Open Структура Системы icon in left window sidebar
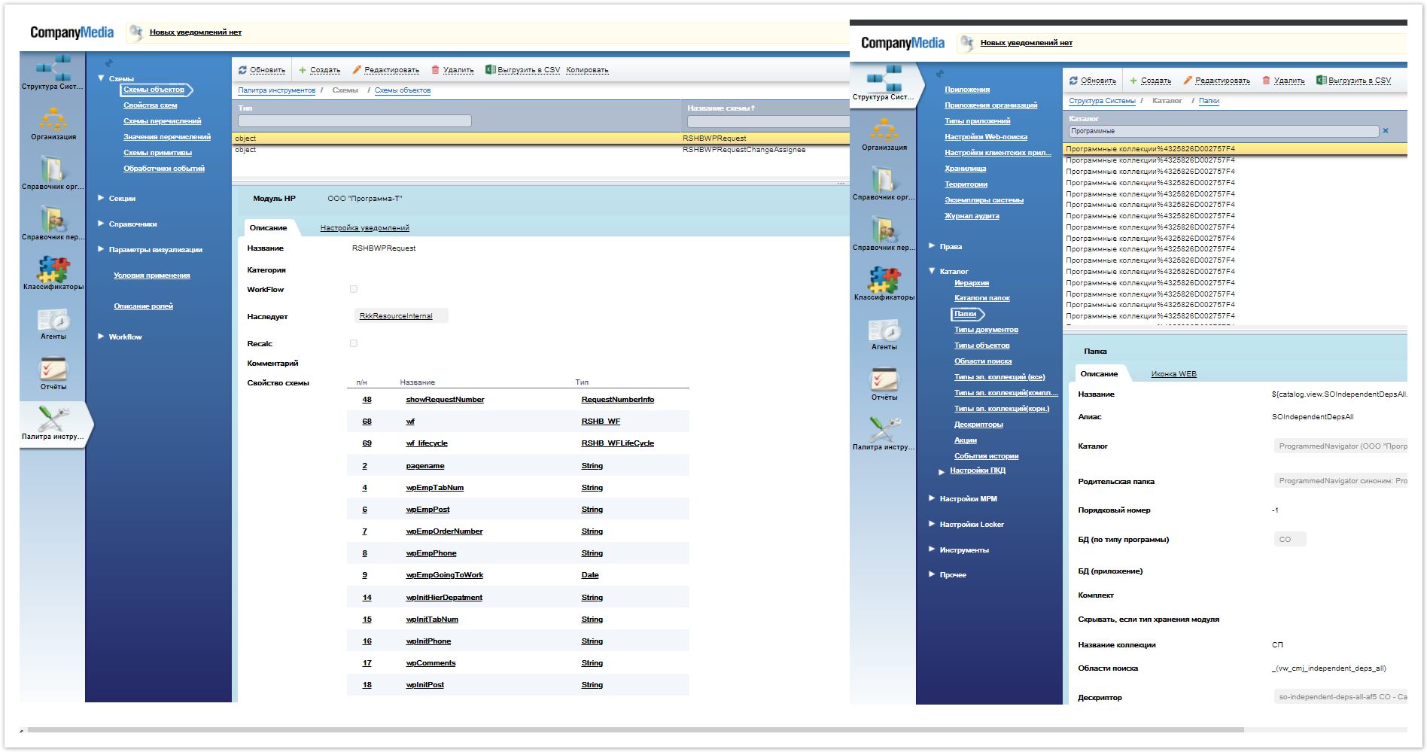The width and height of the screenshot is (1427, 752). pyautogui.click(x=53, y=68)
